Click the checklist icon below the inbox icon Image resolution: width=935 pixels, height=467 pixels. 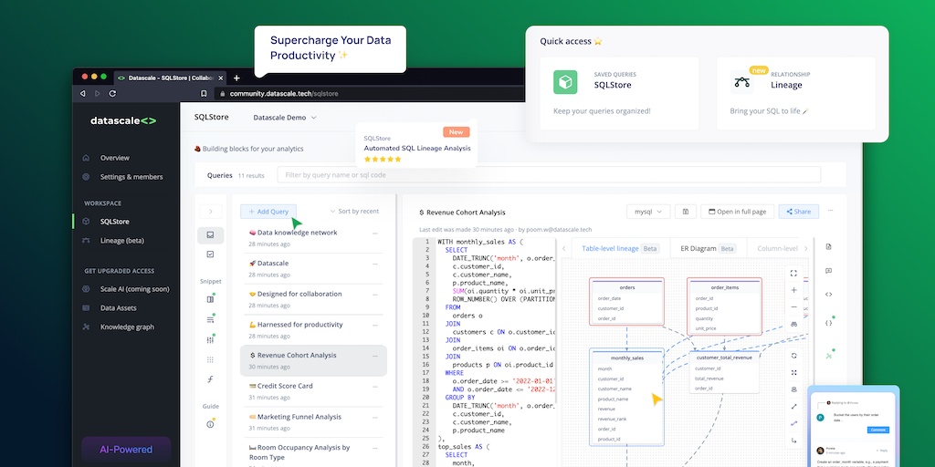[211, 254]
